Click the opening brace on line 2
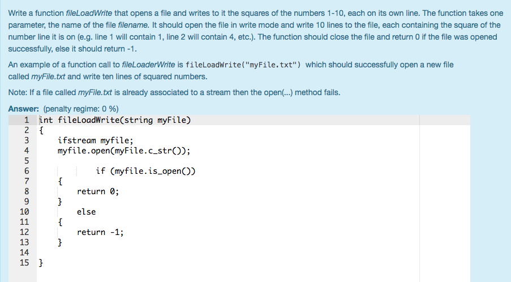Image resolution: width=511 pixels, height=282 pixels. click(41, 130)
